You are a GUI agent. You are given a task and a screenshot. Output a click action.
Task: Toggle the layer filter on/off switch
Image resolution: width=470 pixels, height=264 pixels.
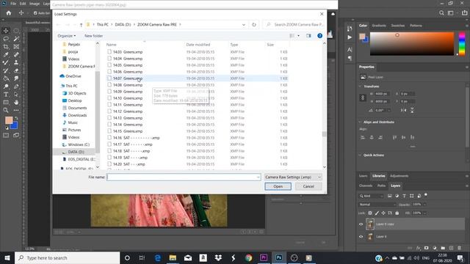(426, 195)
